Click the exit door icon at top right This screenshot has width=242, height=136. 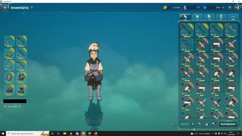click(237, 7)
